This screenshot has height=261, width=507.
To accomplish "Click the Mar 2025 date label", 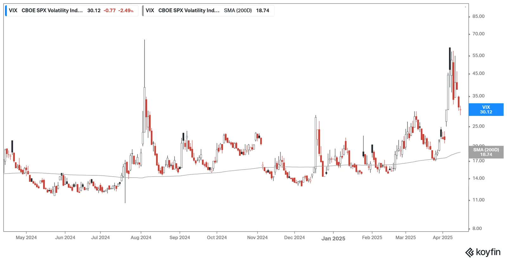I will coord(406,238).
